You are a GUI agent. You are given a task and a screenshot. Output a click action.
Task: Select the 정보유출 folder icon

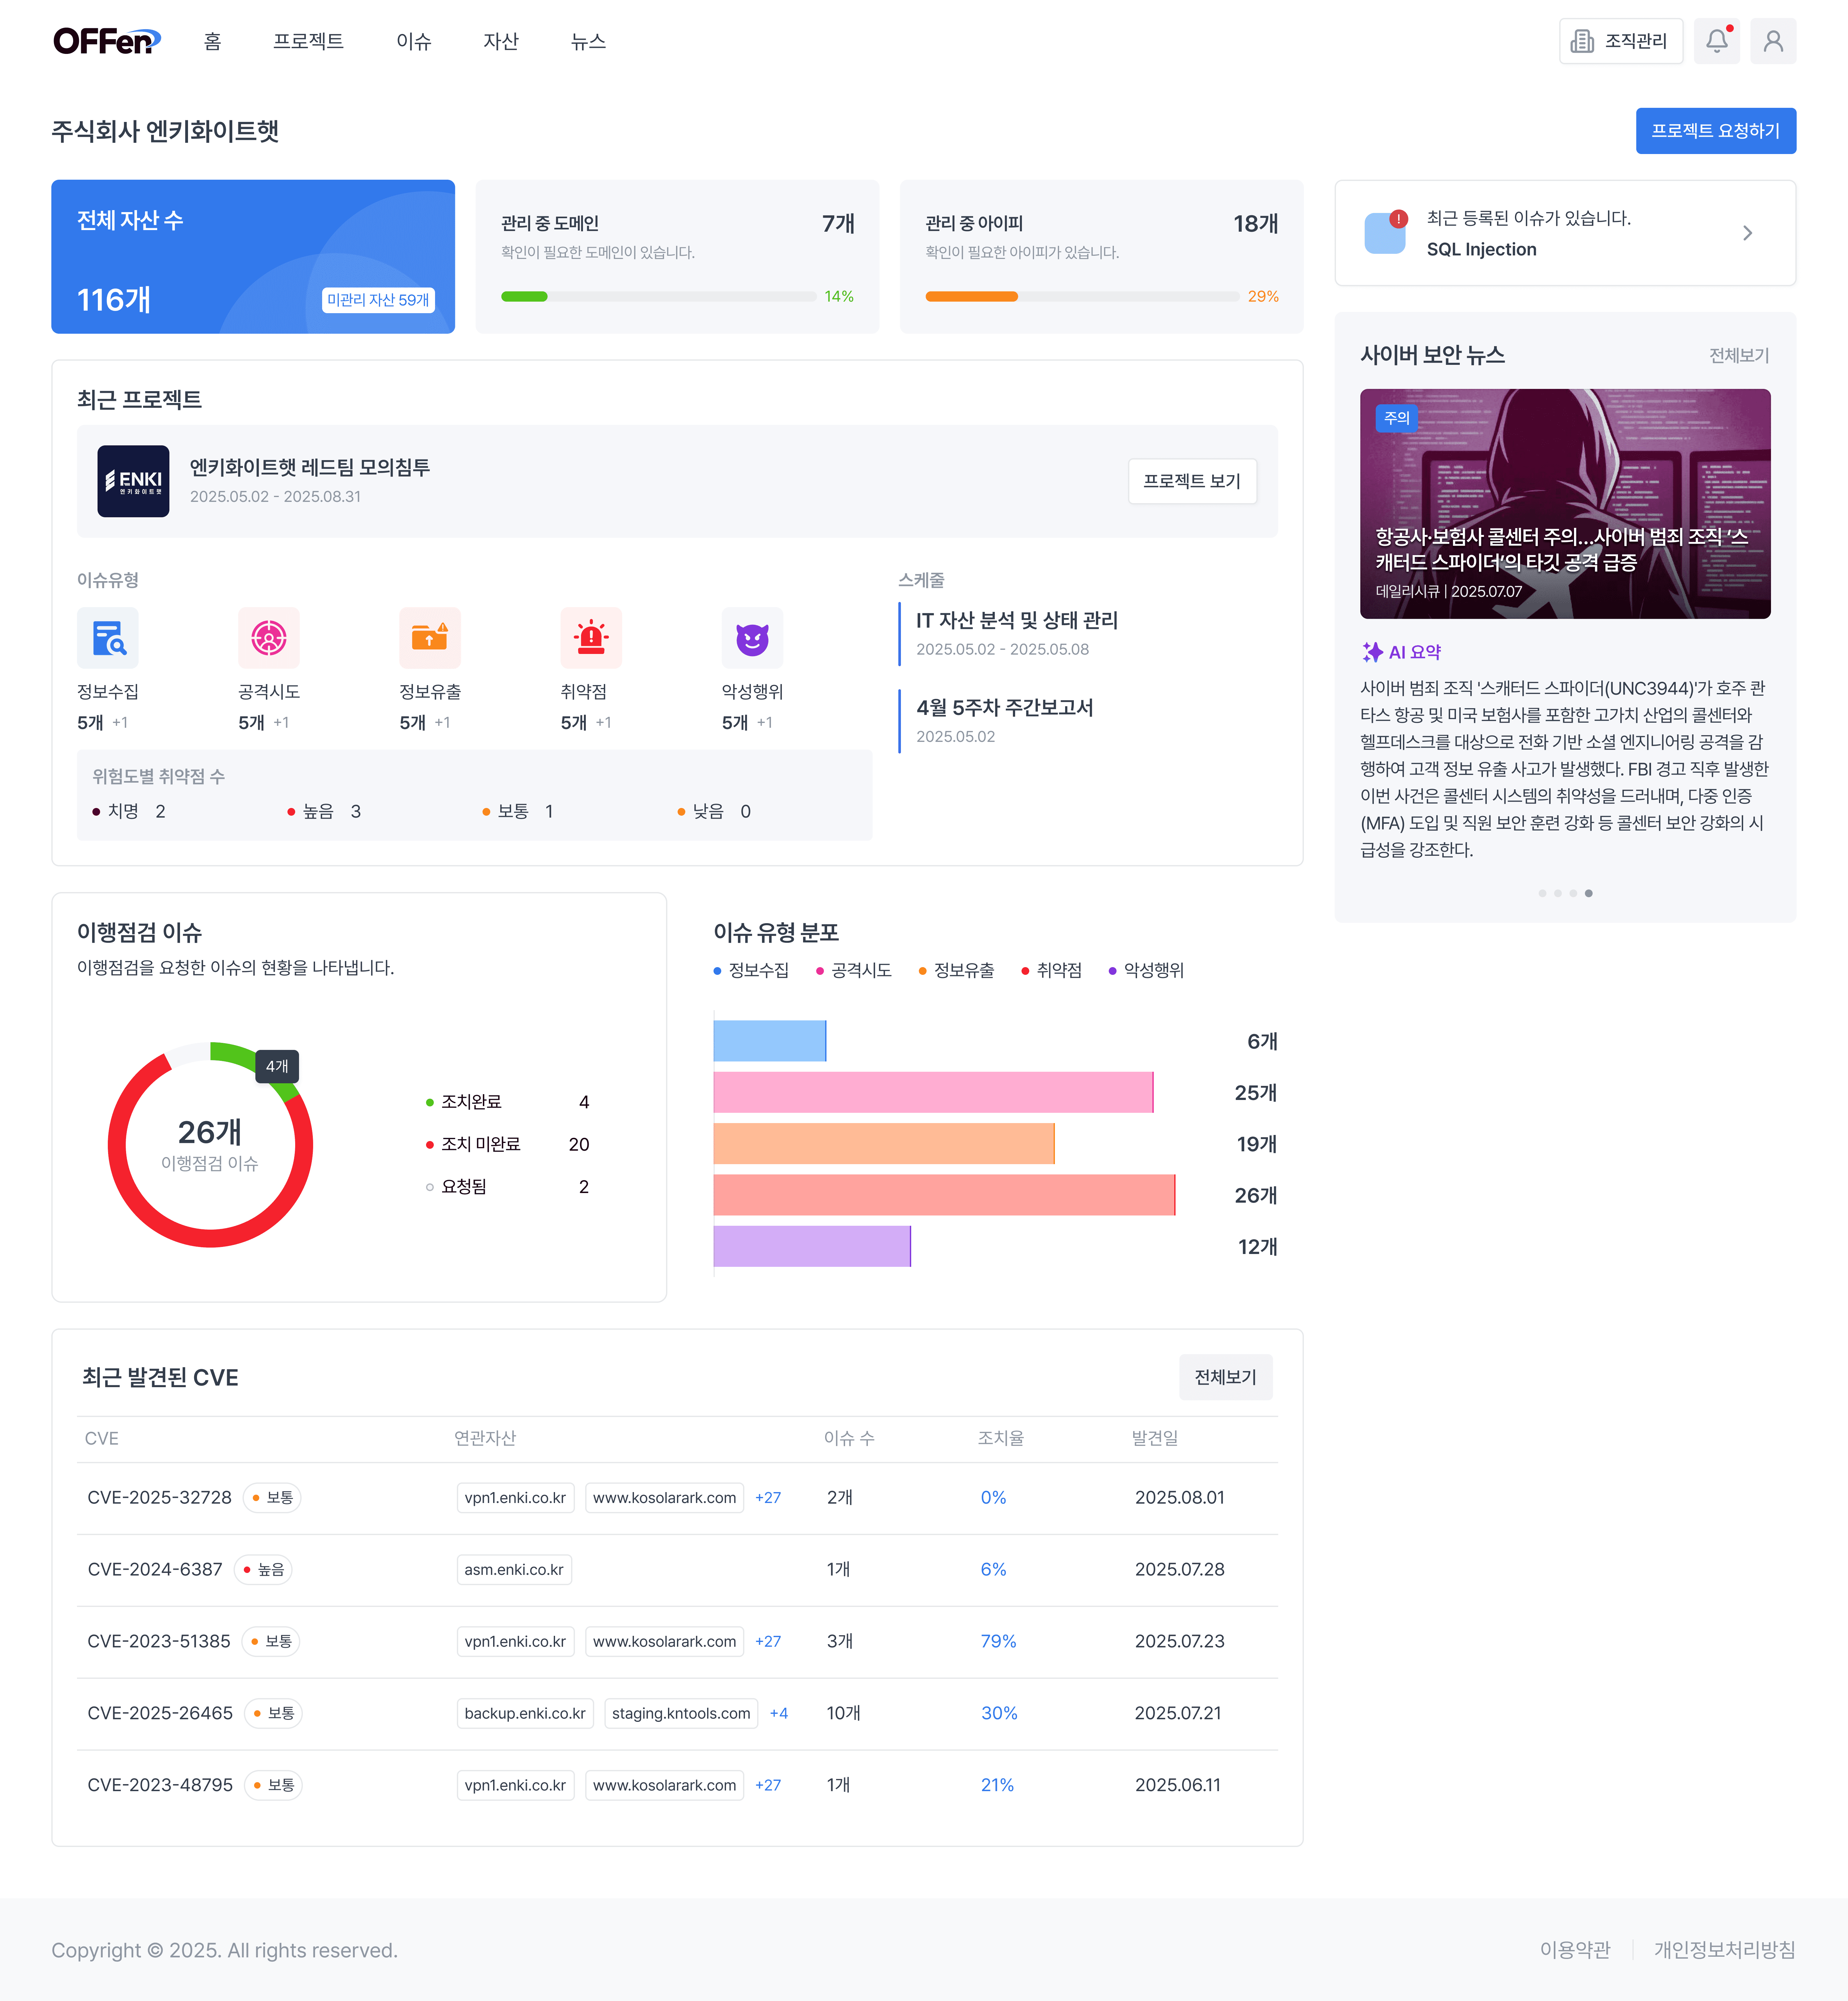pyautogui.click(x=430, y=638)
